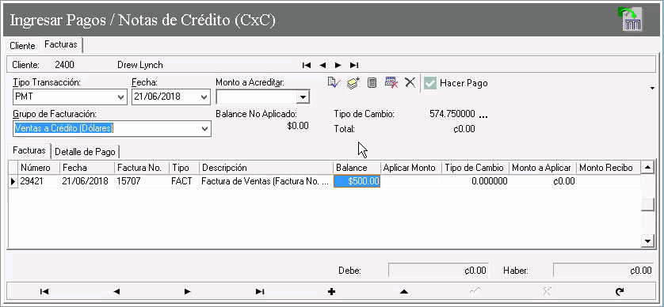Image resolution: width=664 pixels, height=307 pixels.
Task: Open the toolbar overflow arrow at right
Action: tap(653, 88)
